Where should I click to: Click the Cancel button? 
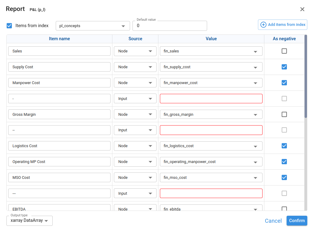point(273,221)
